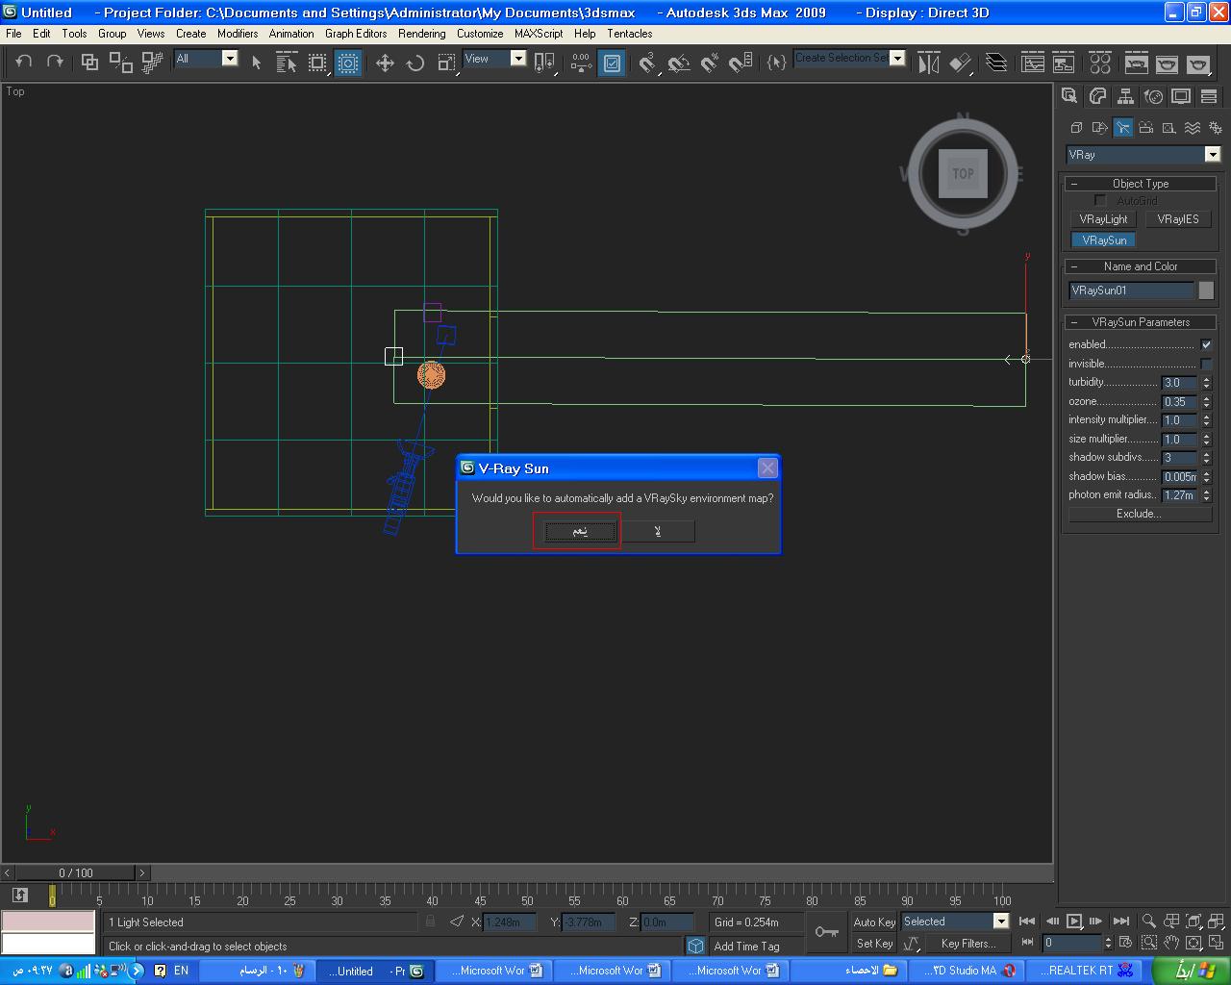Screen dimensions: 1231x985
Task: Go to the animation start frame
Action: point(1027,922)
